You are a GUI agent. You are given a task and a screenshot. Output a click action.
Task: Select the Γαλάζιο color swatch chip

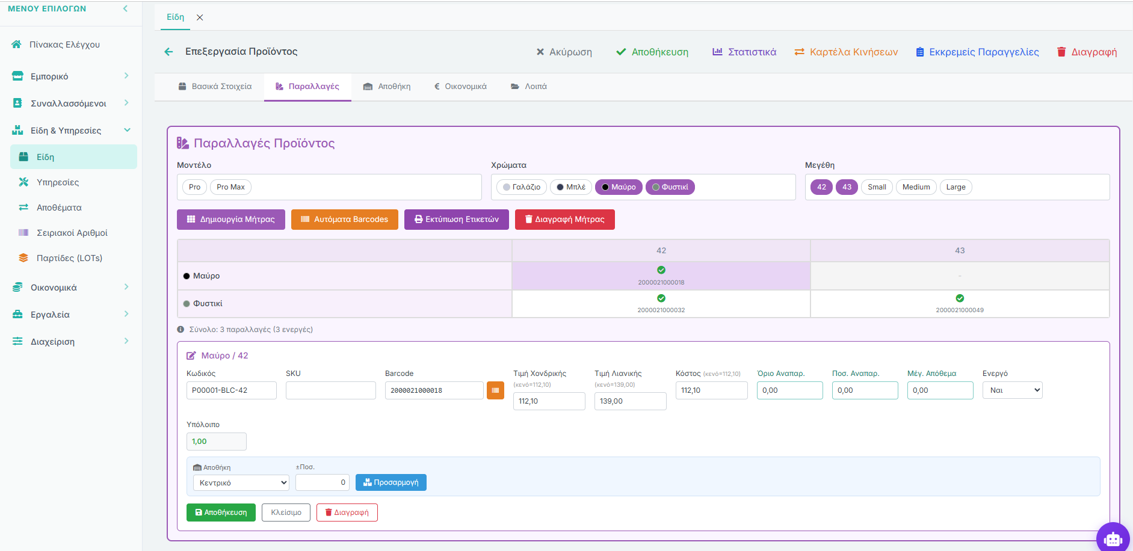(x=522, y=187)
